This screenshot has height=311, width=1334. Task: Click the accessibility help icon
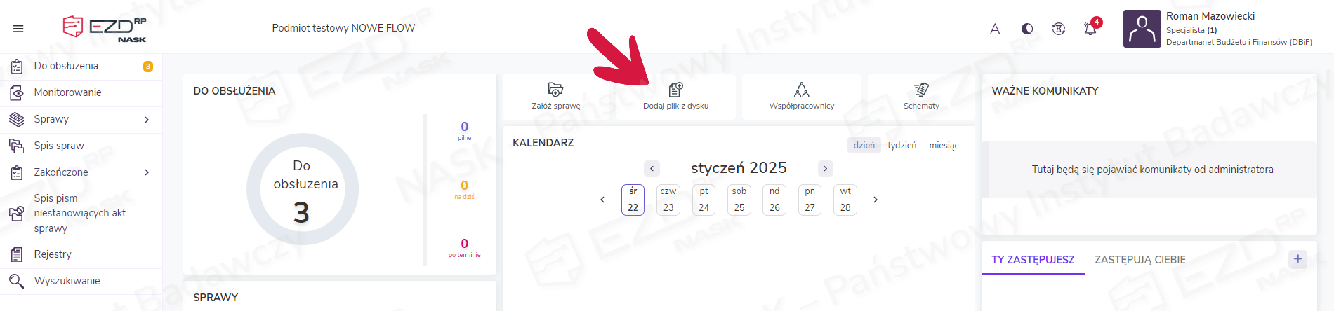click(1059, 29)
